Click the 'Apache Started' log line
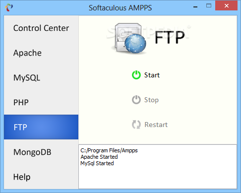241x193 pixels. click(99, 157)
